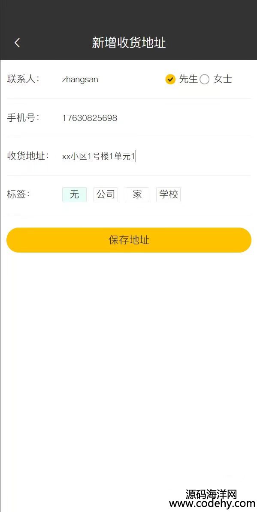Click the 新增收货地址 page title
257x512 pixels.
coord(129,43)
